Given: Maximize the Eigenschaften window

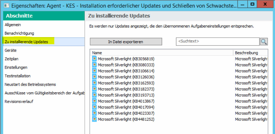Looking at the screenshot, I should point(252,4).
